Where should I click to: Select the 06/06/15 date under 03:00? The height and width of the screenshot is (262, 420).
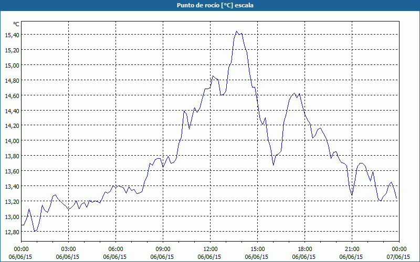[68, 257]
